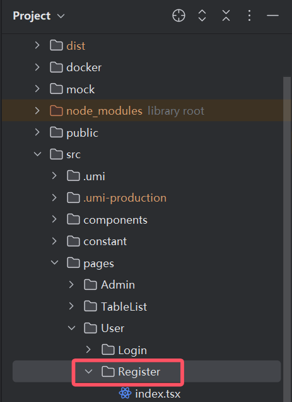This screenshot has height=402, width=292.
Task: Click the React icon beside index.tsx
Action: coord(126,393)
